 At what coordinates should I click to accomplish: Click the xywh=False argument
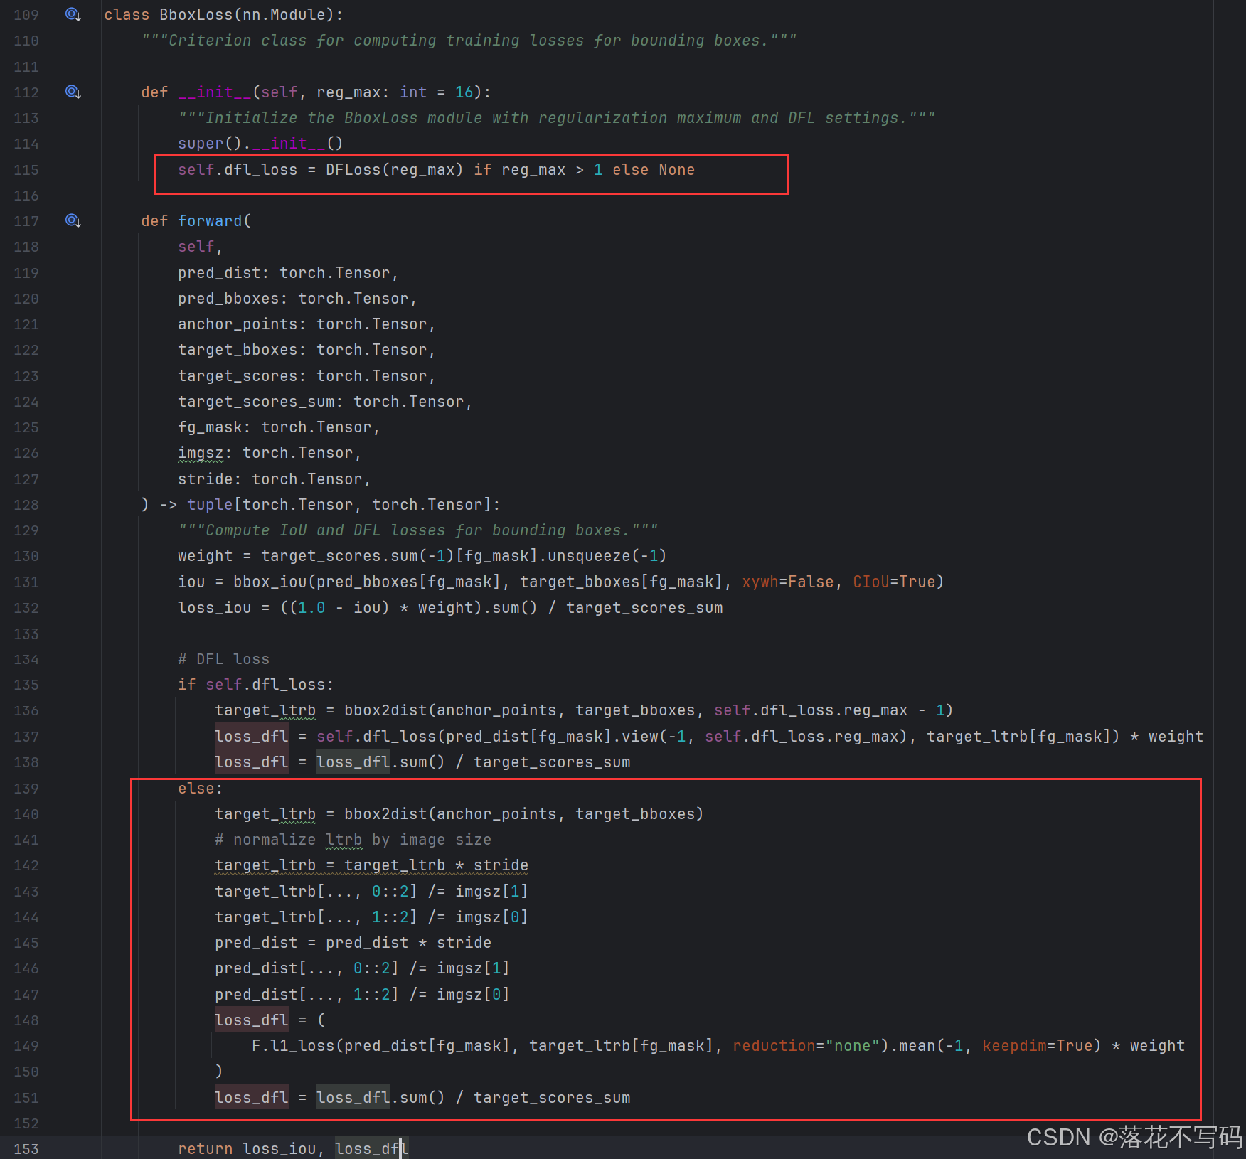(x=787, y=582)
